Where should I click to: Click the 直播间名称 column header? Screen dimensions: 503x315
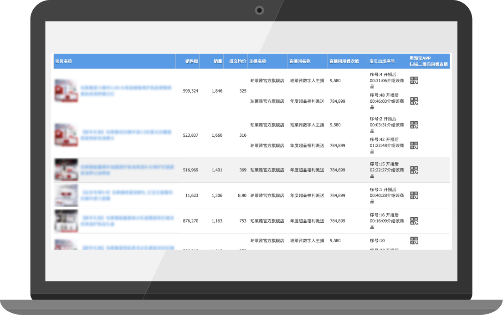(300, 61)
